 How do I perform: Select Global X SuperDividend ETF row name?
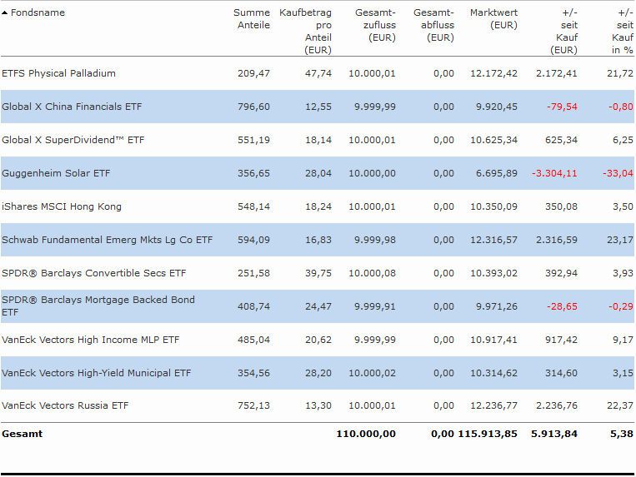pyautogui.click(x=73, y=140)
